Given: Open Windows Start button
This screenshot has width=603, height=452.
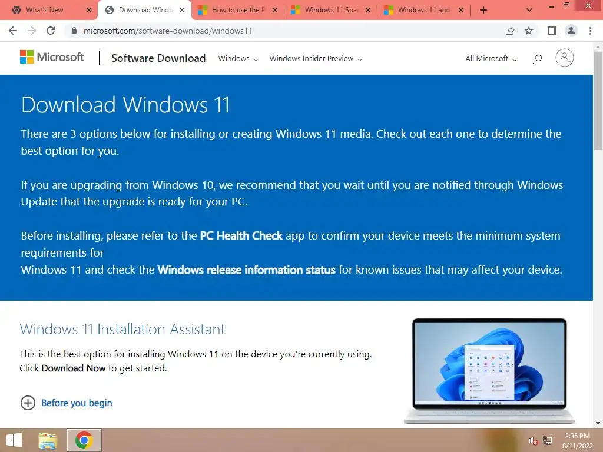Looking at the screenshot, I should [x=14, y=440].
